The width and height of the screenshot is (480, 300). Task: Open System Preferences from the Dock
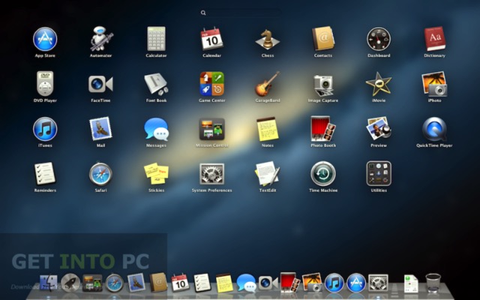(x=378, y=283)
